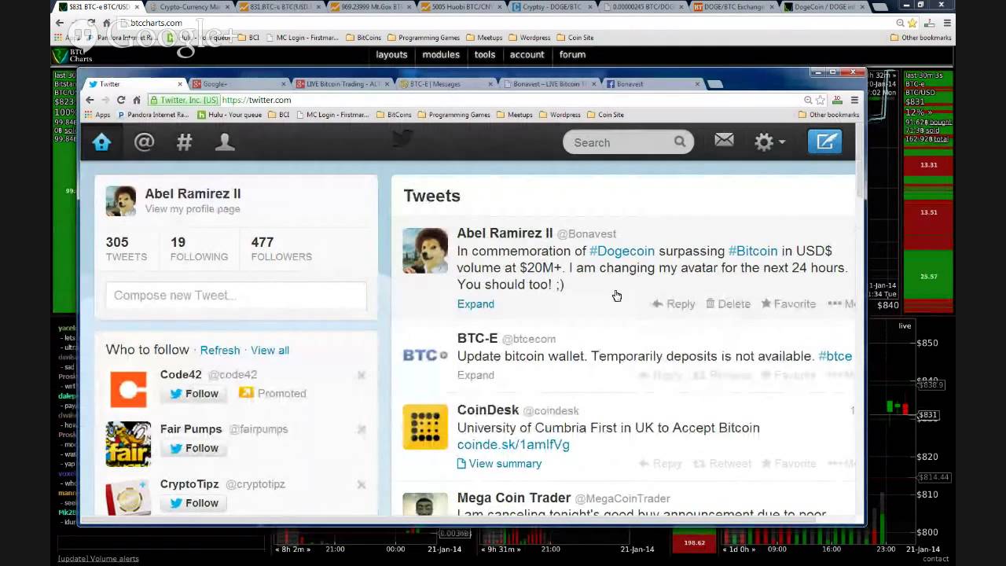
Task: Switch to the Google+ tab
Action: tap(236, 83)
